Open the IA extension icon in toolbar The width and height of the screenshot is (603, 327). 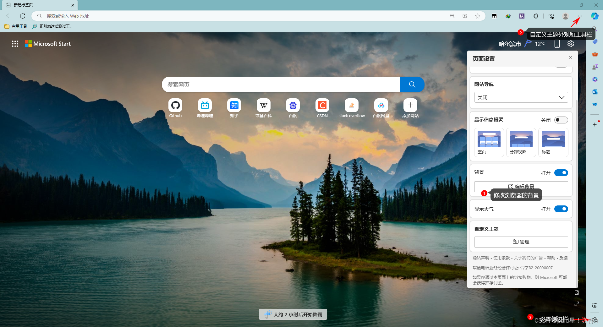[x=522, y=16]
